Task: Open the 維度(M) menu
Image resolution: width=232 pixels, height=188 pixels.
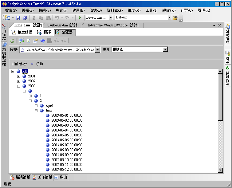Action: tap(134, 10)
